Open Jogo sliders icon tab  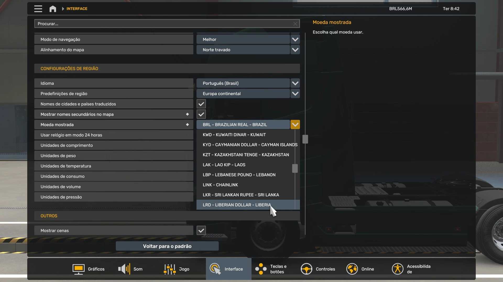[x=170, y=269]
